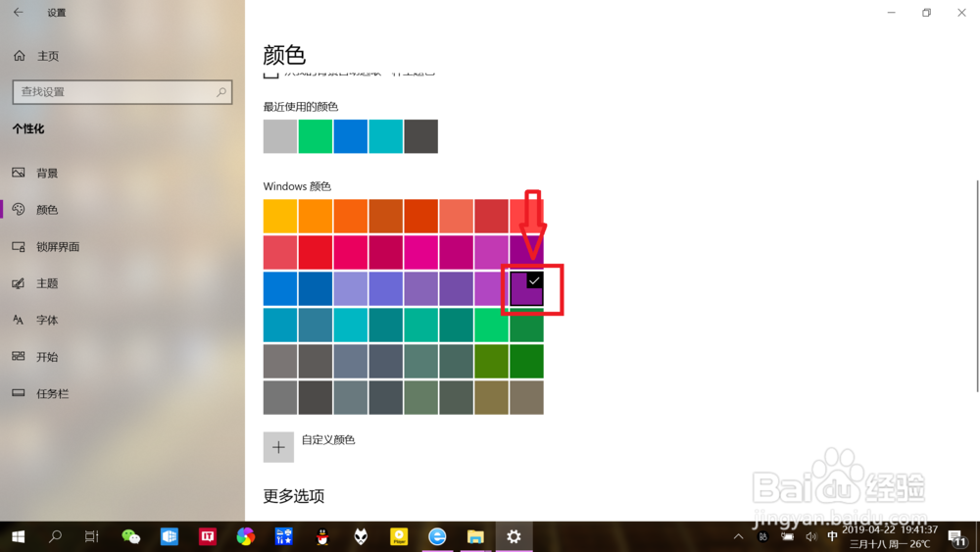
Task: Launch QQ penguin from the taskbar
Action: click(x=321, y=536)
